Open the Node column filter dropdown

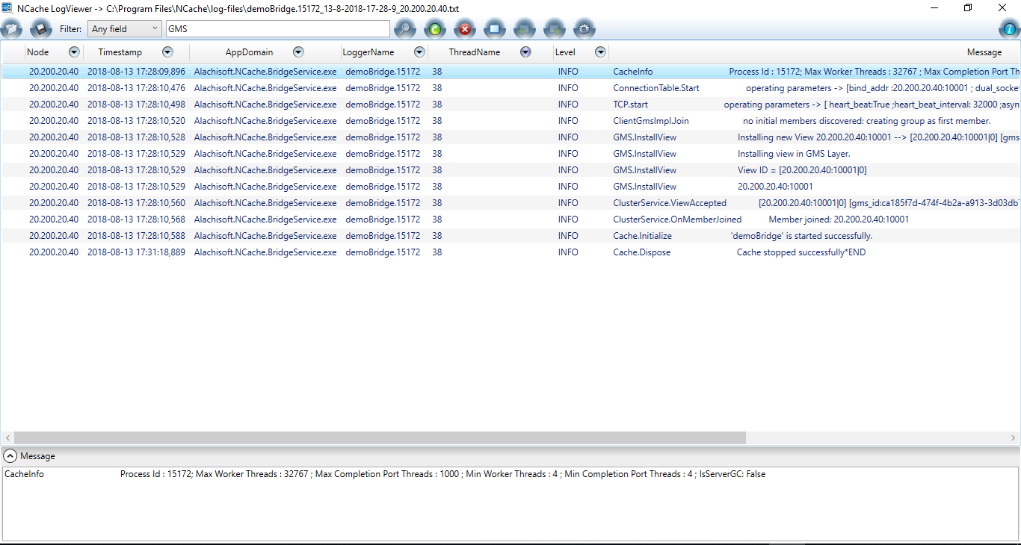point(74,52)
